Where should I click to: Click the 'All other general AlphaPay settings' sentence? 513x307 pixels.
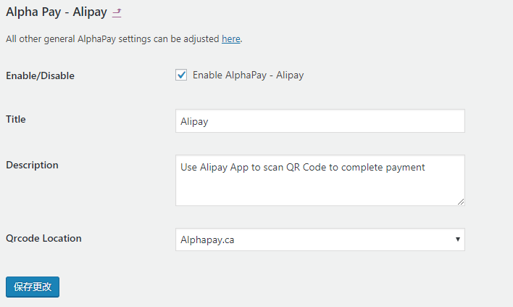(112, 39)
